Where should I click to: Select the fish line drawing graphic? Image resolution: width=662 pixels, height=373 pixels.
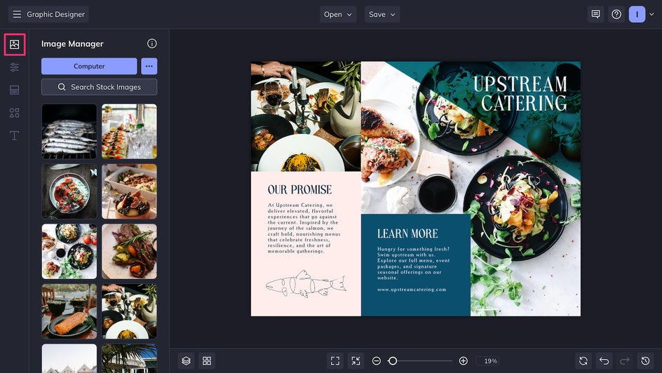pos(306,284)
